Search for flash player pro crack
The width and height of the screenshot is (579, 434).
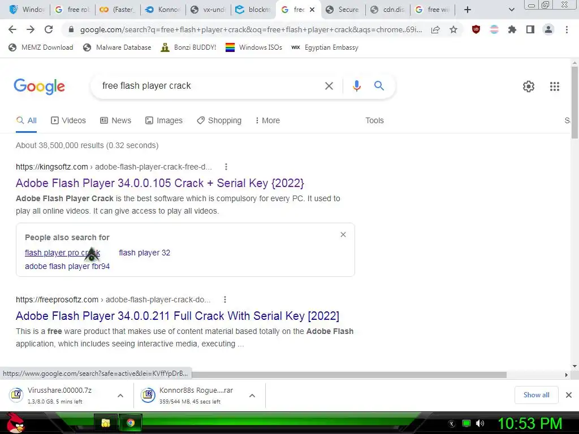click(62, 253)
